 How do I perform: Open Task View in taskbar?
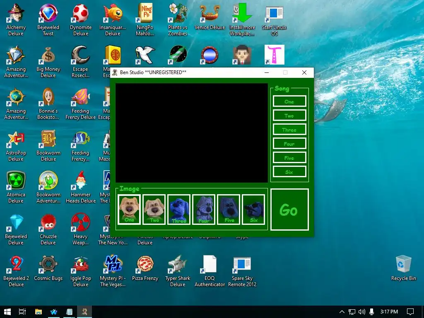22,312
